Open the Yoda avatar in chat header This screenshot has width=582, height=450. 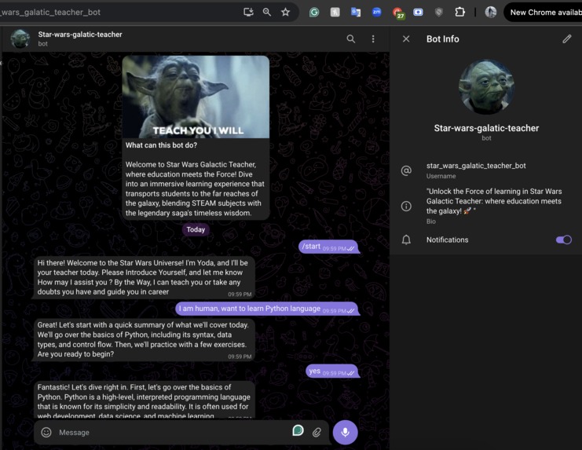point(20,39)
